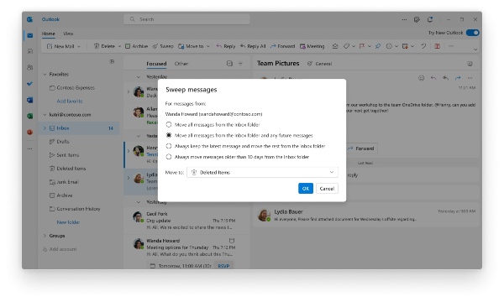
Task: Open the Move to toolbar dropdown
Action: [208, 46]
